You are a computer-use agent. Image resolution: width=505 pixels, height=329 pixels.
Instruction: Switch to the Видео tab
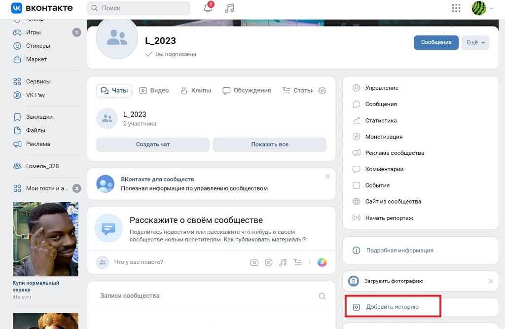[x=154, y=91]
